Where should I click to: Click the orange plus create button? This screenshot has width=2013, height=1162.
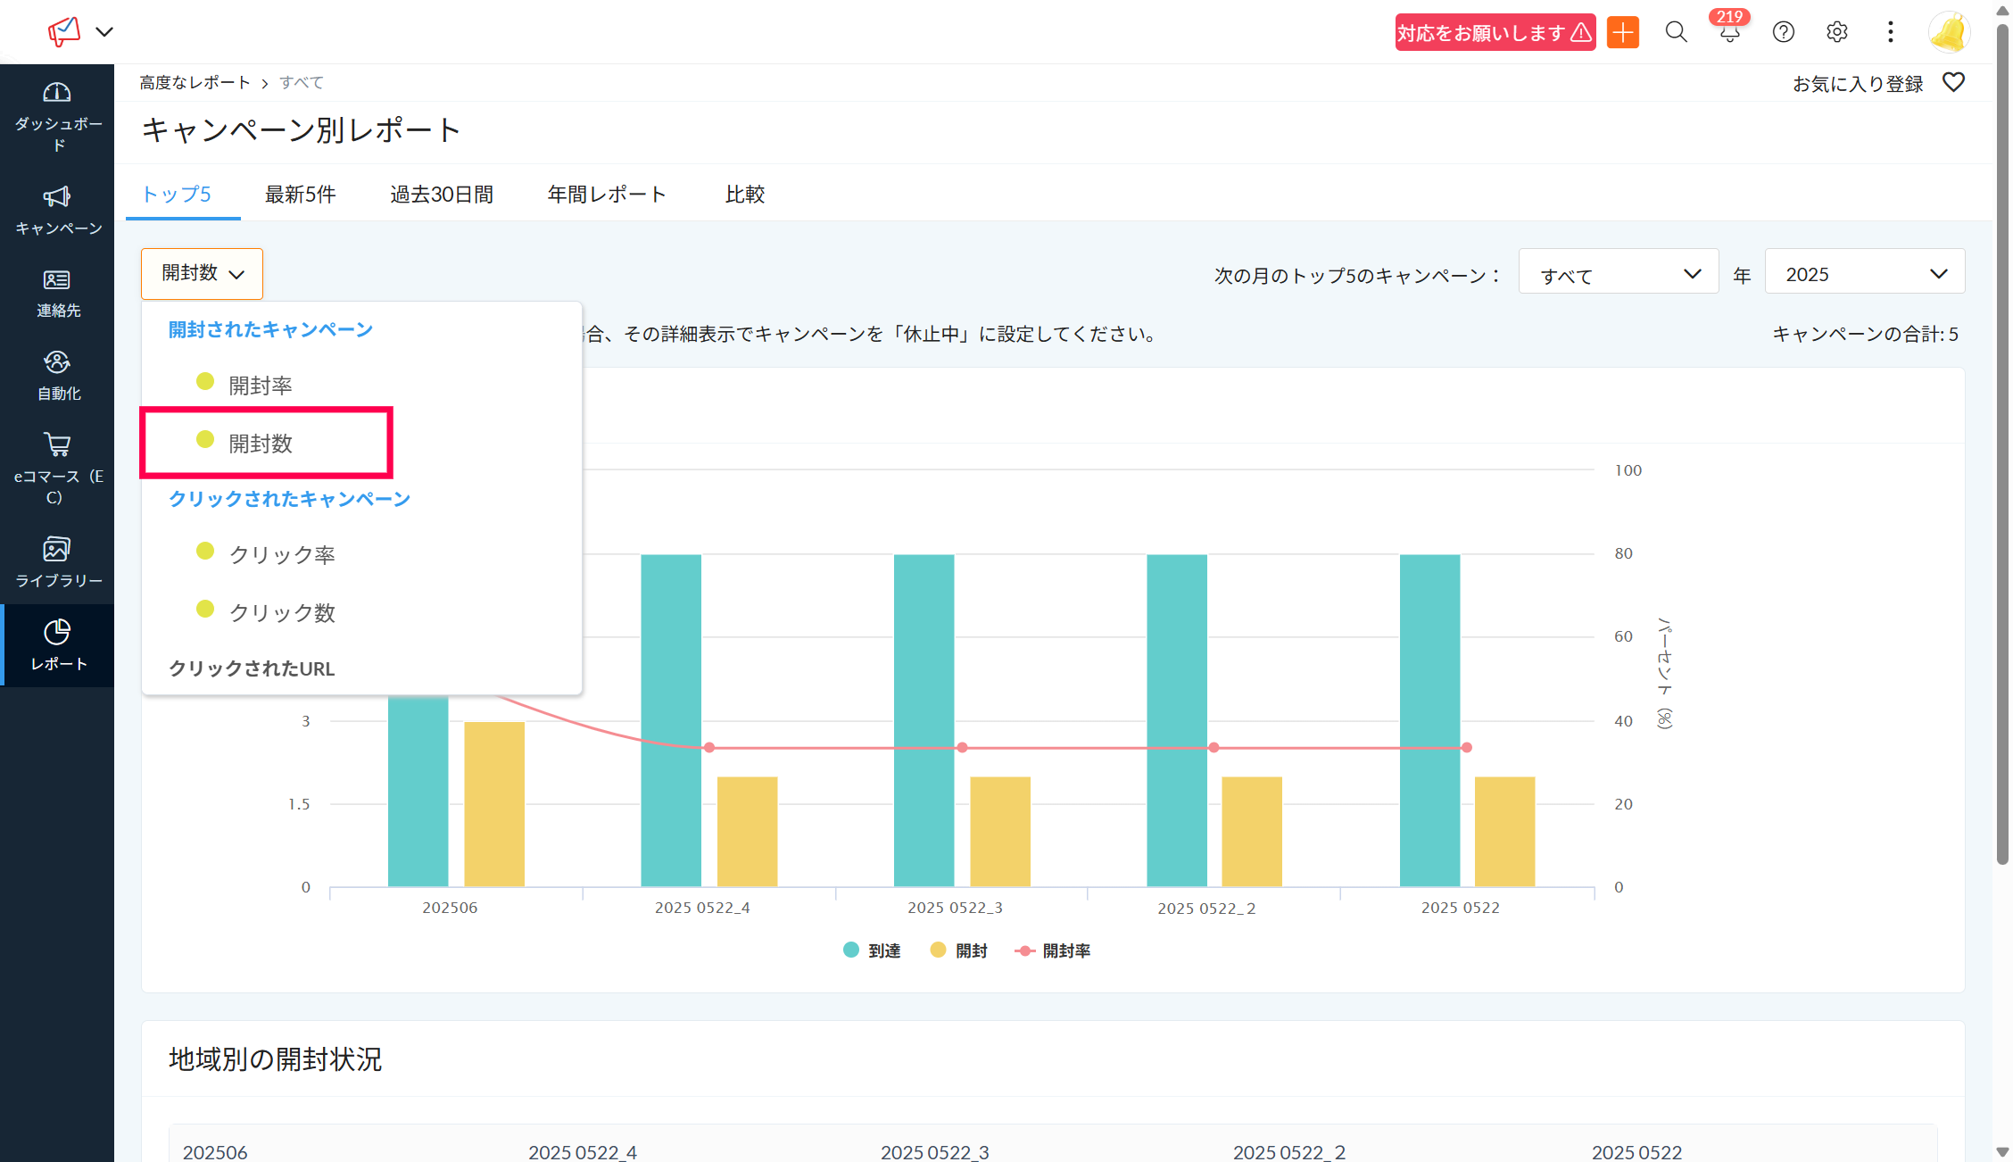click(1622, 33)
